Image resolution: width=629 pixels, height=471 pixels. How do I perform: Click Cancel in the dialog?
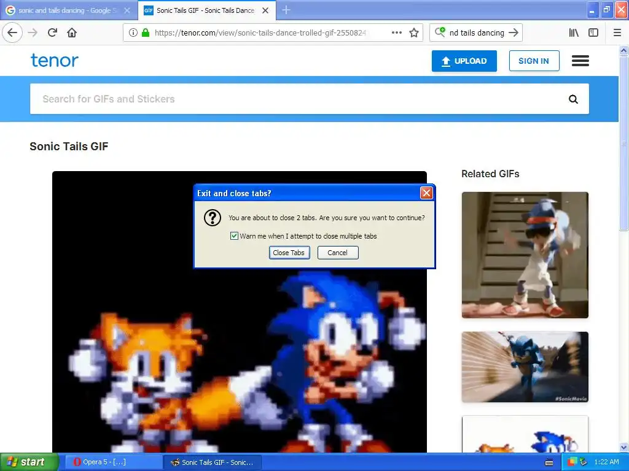click(x=337, y=253)
